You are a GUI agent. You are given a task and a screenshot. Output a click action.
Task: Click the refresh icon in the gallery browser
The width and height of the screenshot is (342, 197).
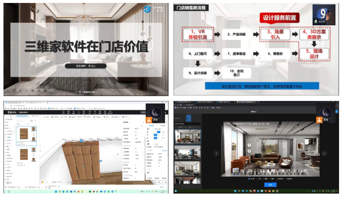tap(181, 105)
